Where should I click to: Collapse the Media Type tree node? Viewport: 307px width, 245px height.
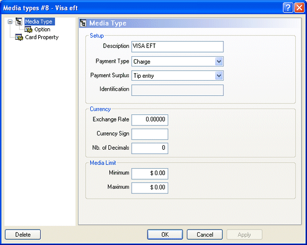tap(10, 22)
